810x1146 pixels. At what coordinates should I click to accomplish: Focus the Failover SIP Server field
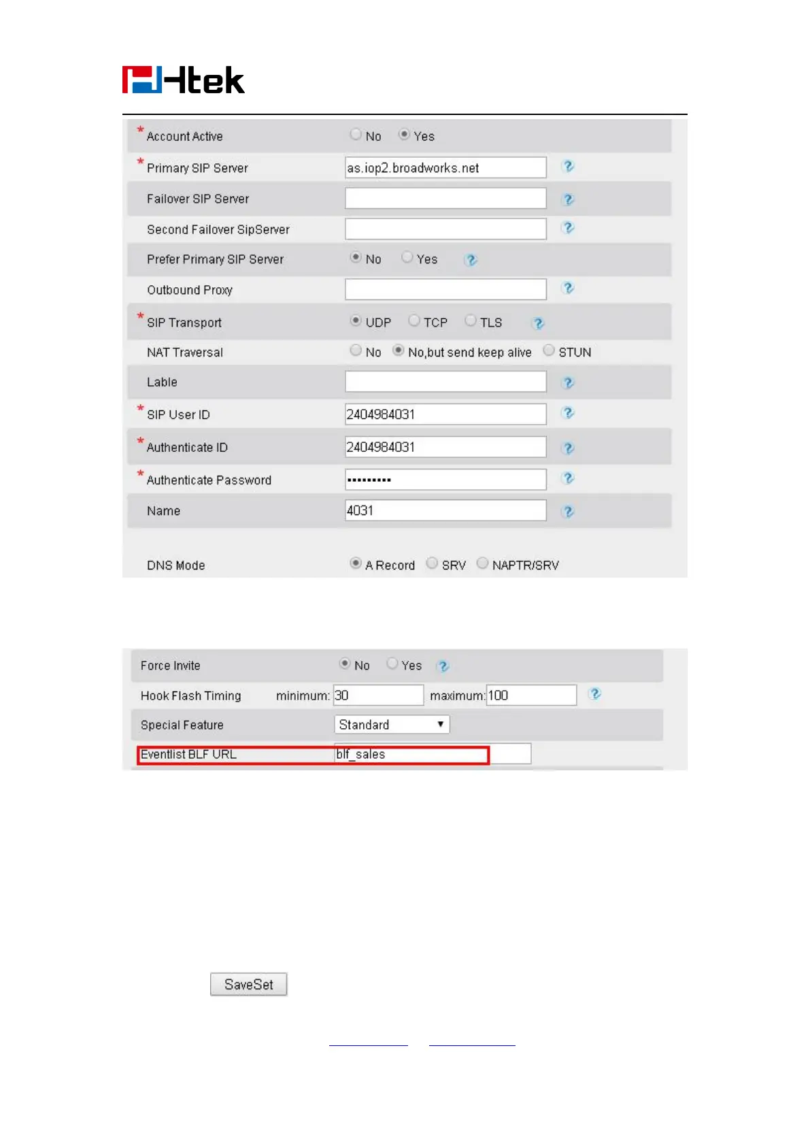pyautogui.click(x=445, y=199)
